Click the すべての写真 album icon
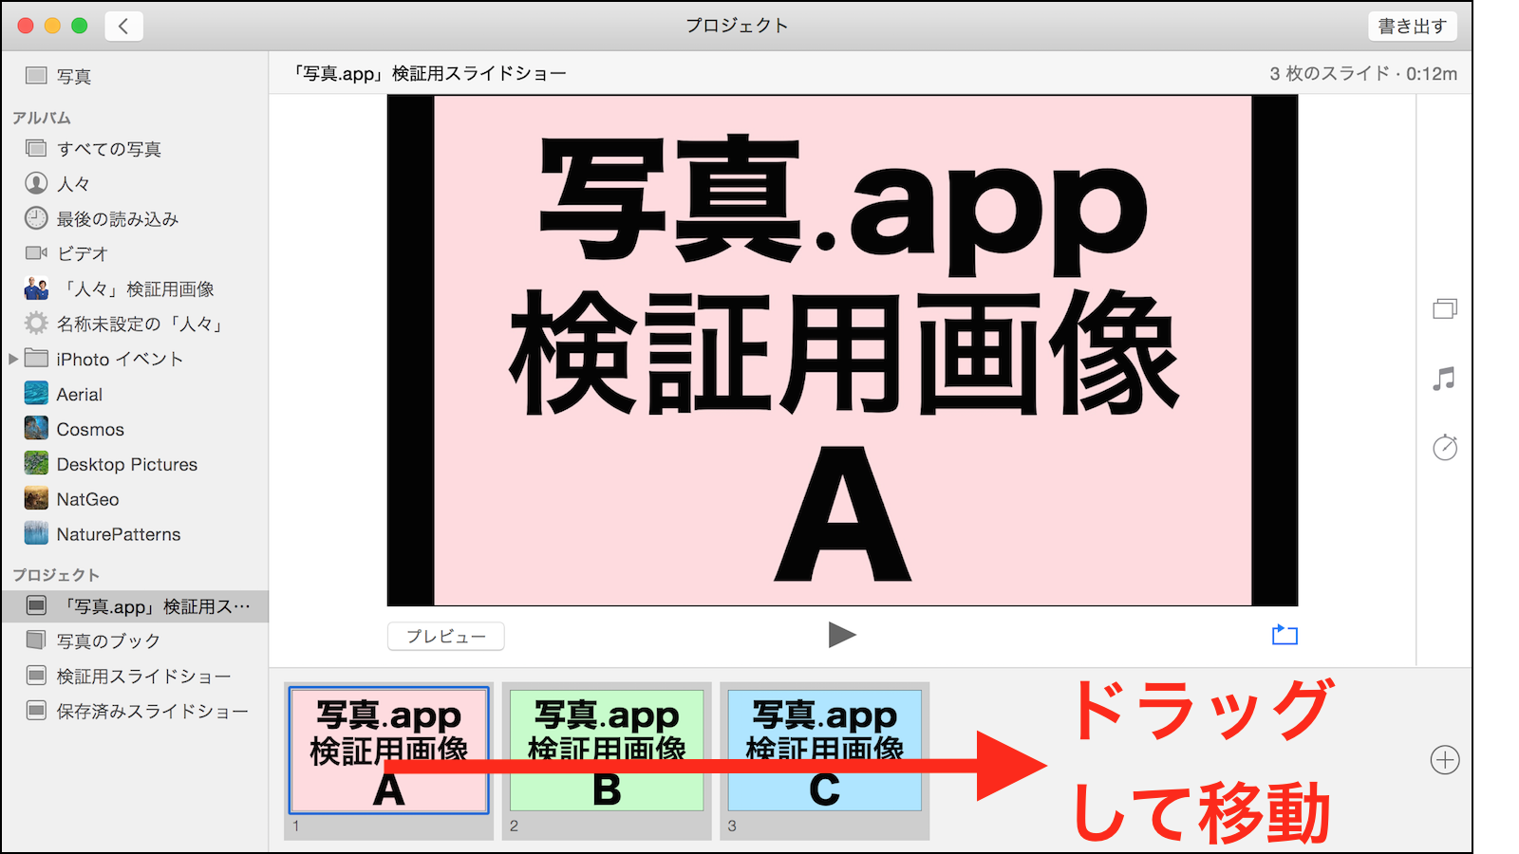This screenshot has height=854, width=1519. [36, 148]
